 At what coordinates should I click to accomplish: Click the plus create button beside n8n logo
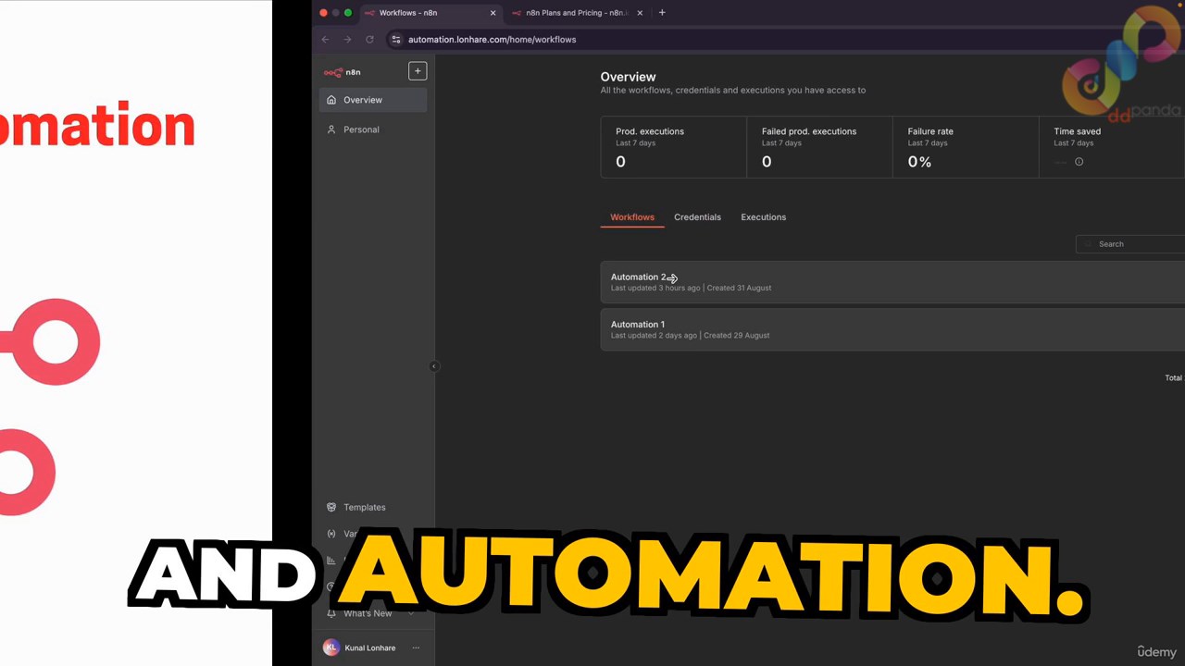point(418,71)
